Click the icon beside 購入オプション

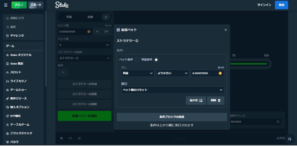pyautogui.click(x=7, y=107)
